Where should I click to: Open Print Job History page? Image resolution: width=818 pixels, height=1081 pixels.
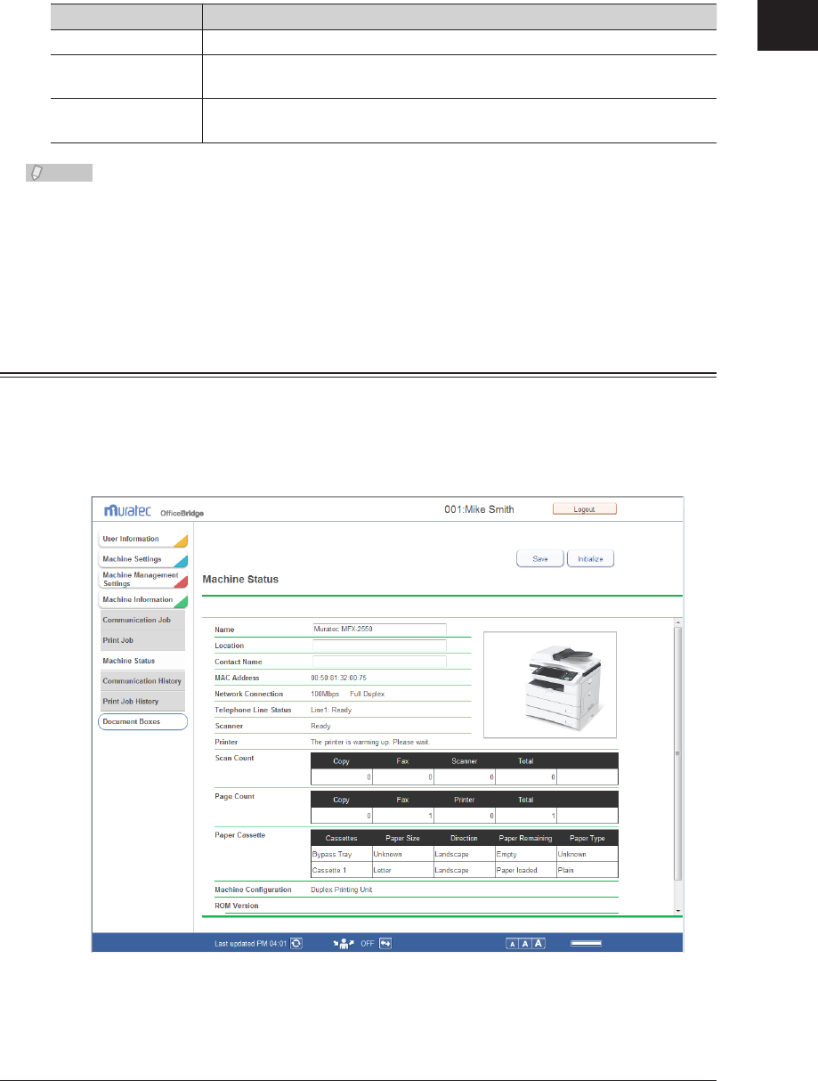pyautogui.click(x=142, y=702)
